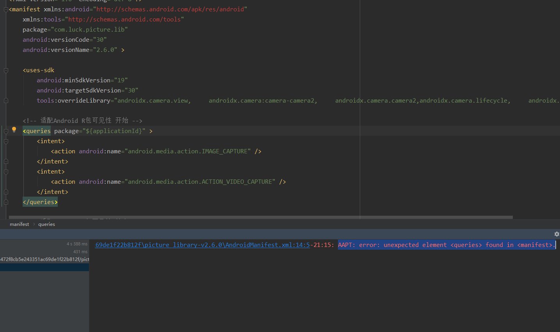Click the android:versionCode="30" attribute
This screenshot has width=560, height=332.
pyautogui.click(x=65, y=40)
